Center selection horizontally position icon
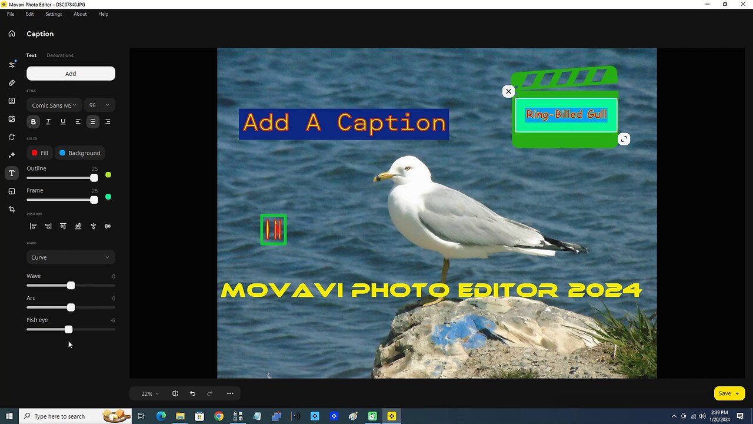The width and height of the screenshot is (753, 424). pyautogui.click(x=93, y=226)
